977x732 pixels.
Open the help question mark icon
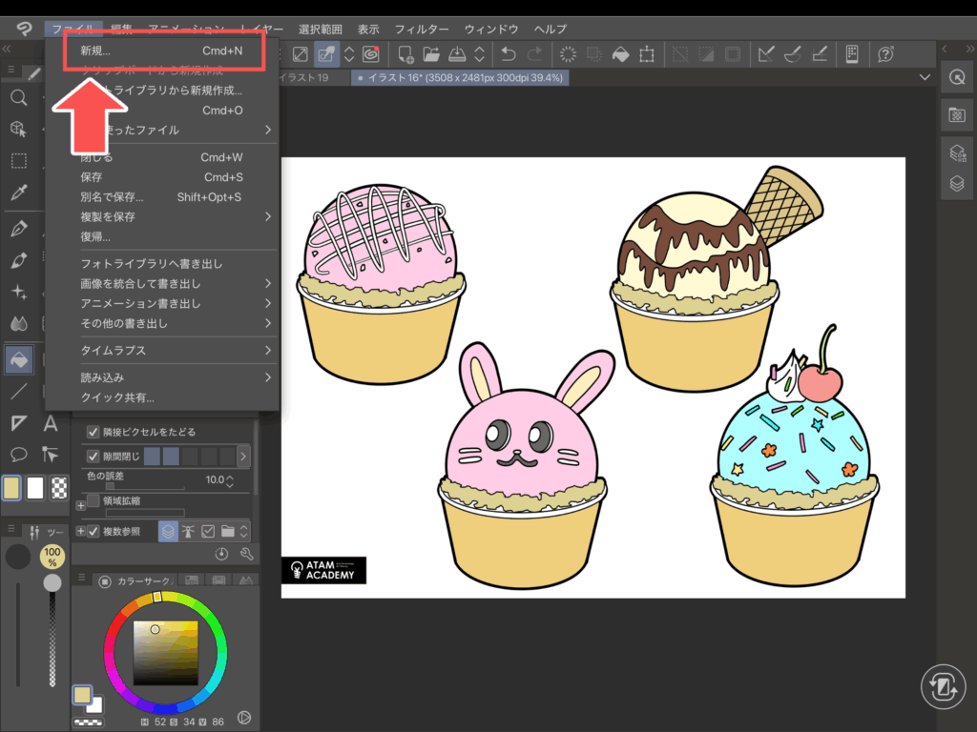[x=885, y=54]
